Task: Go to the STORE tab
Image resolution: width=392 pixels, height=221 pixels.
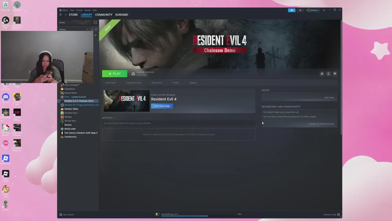Action: tap(73, 15)
